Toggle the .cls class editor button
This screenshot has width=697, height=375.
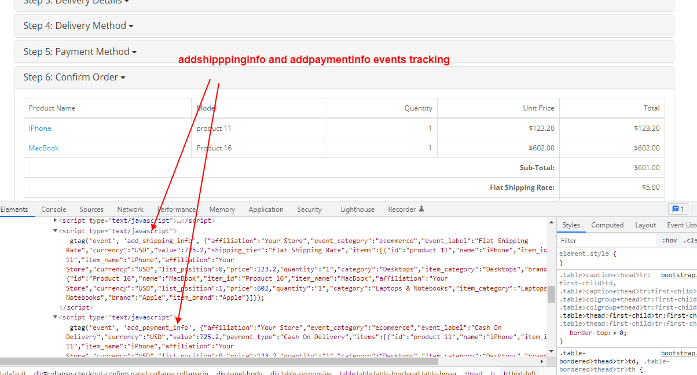coord(690,240)
